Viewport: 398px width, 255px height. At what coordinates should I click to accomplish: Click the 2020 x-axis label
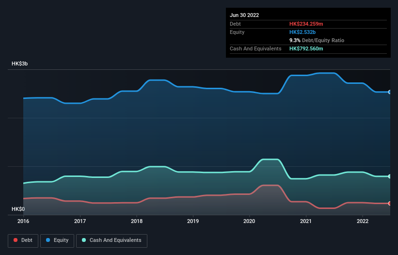point(249,221)
